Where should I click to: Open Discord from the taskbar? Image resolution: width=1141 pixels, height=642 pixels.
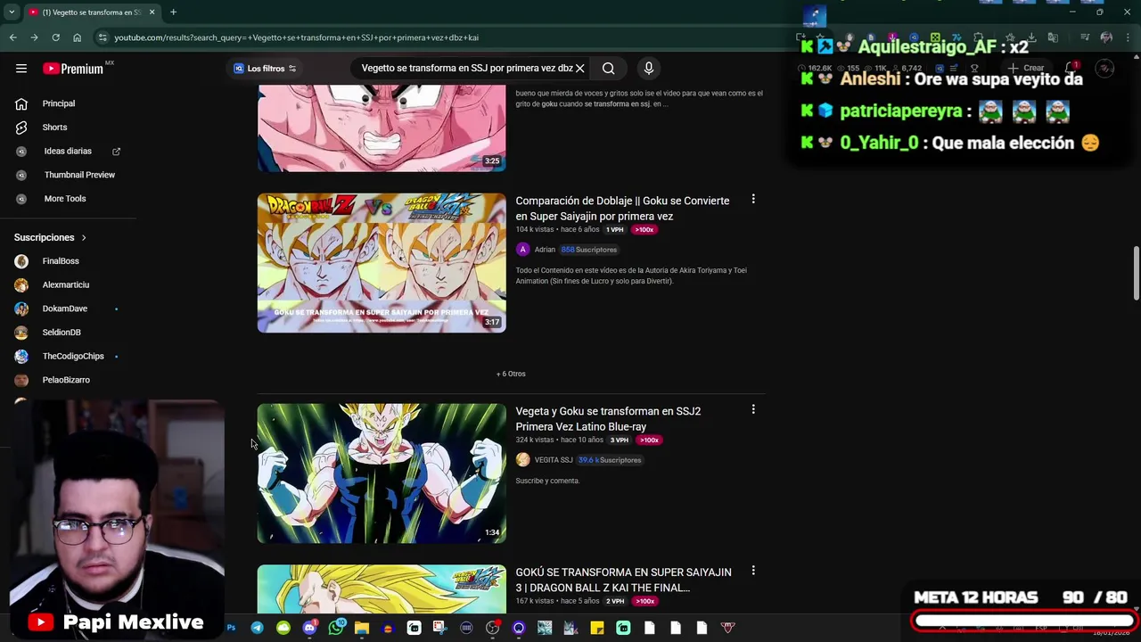[x=309, y=628]
